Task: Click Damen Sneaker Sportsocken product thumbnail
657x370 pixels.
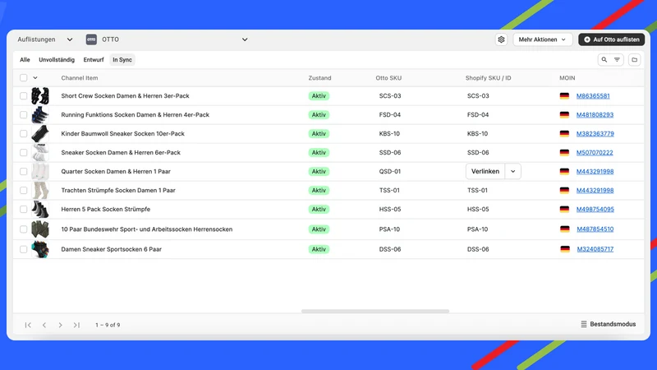Action: [39, 250]
